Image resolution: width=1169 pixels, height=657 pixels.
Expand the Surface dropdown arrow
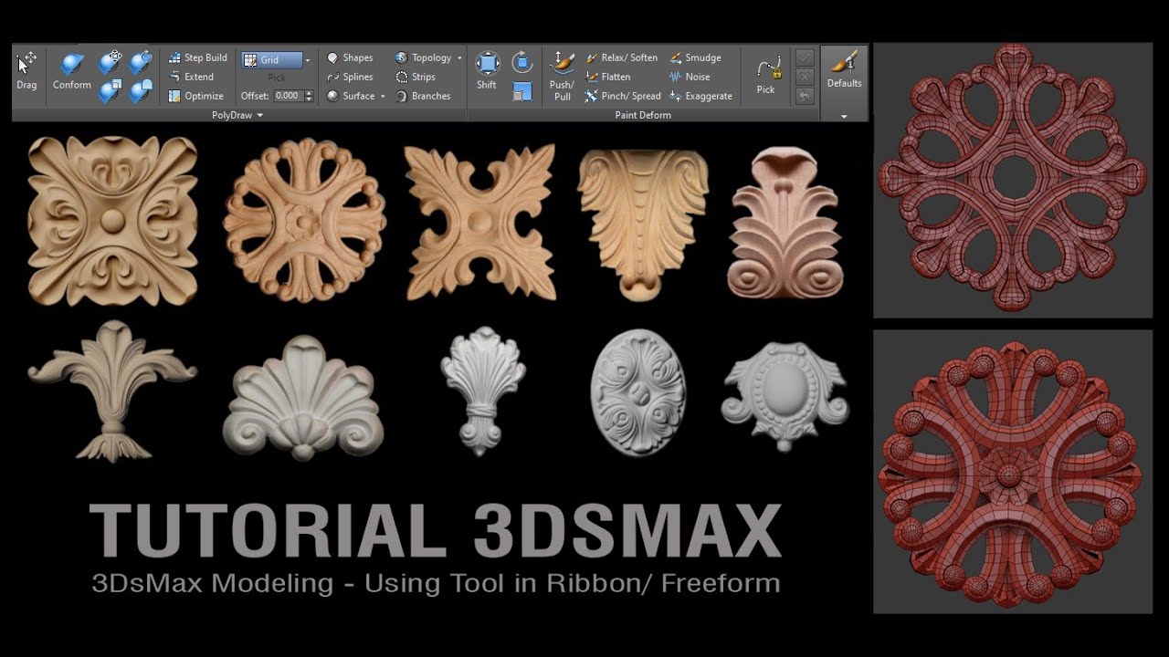pos(383,96)
